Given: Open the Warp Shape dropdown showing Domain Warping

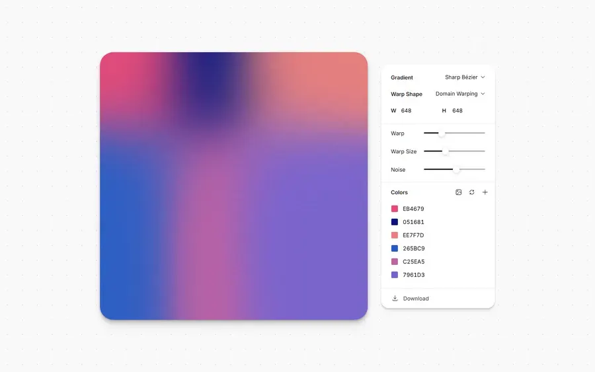Looking at the screenshot, I should [x=460, y=94].
